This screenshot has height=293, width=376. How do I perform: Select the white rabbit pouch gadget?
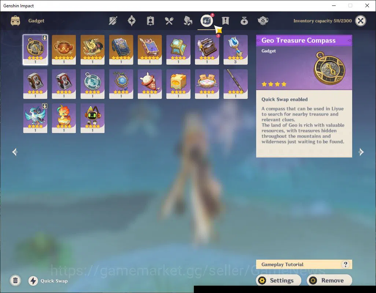point(150,84)
